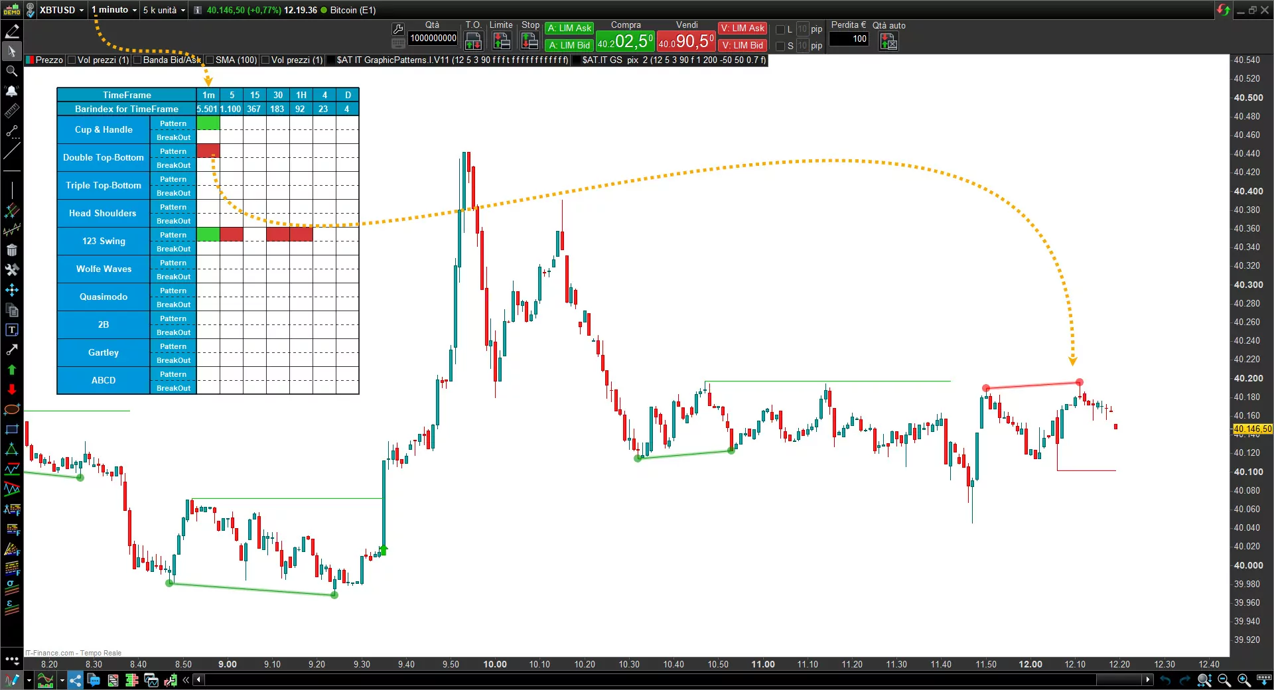Viewport: 1274px width, 690px height.
Task: Click the V: LIM Ask button
Action: pyautogui.click(x=743, y=29)
